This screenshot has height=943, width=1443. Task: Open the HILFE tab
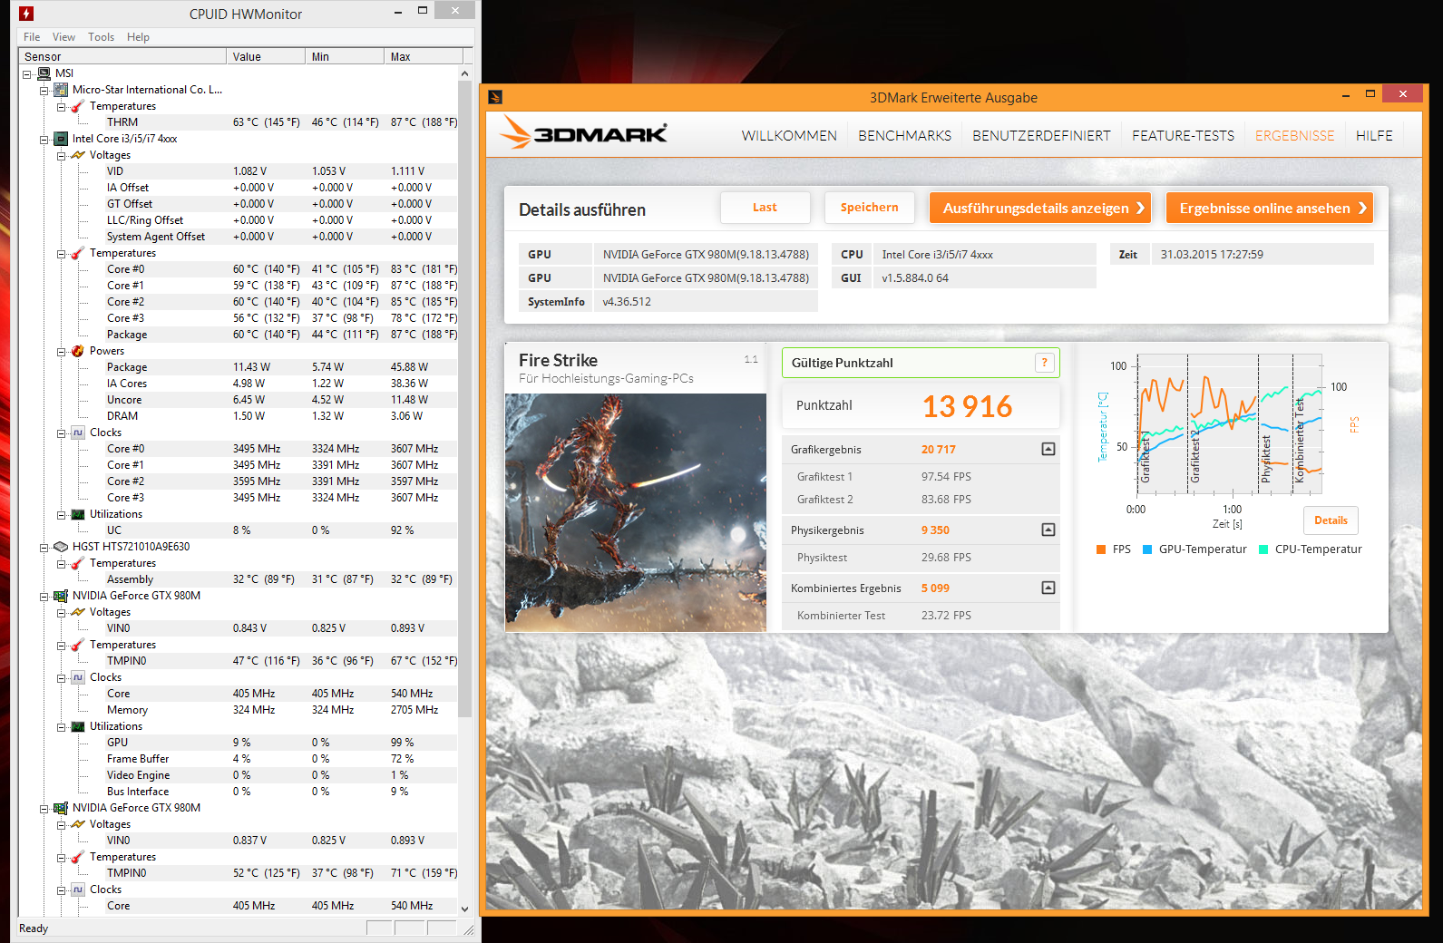point(1374,136)
